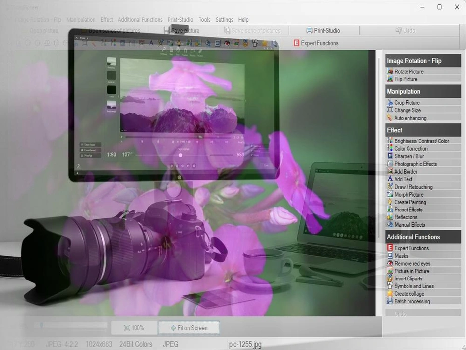466x350 pixels.
Task: Open the Tools menu
Action: pos(204,20)
